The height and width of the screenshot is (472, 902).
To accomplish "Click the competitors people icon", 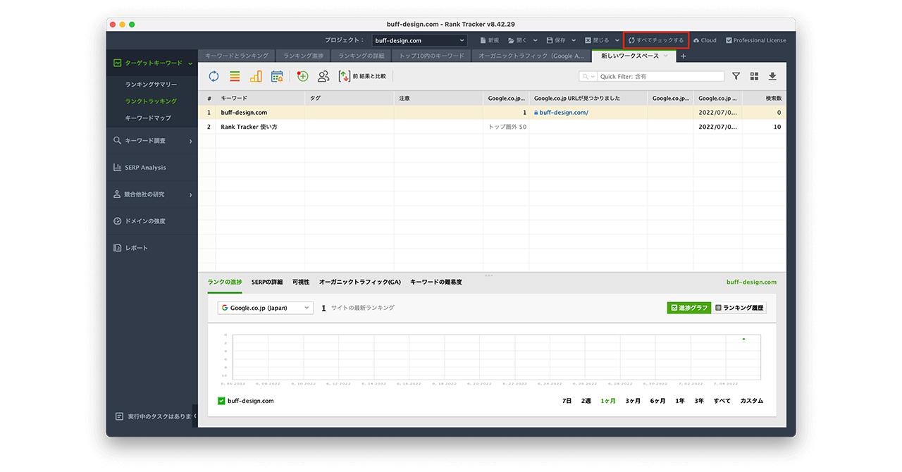I will [323, 76].
